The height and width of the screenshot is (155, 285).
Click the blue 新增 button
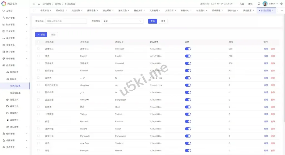[41, 35]
